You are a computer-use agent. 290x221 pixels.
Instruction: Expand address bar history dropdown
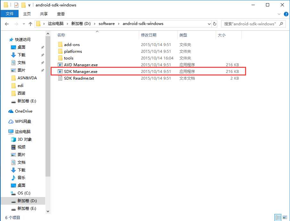209,24
